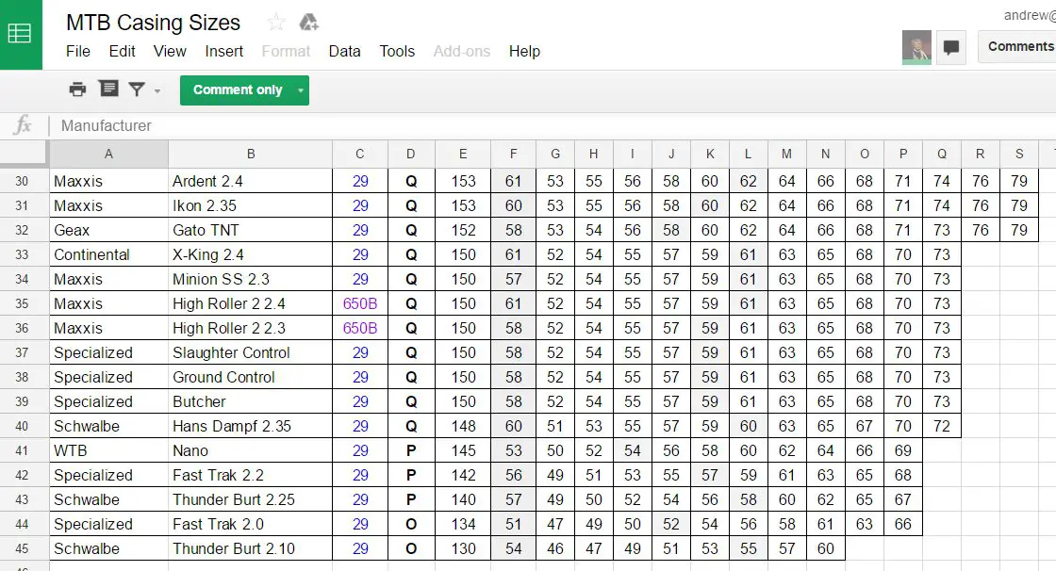Viewport: 1056px width, 571px height.
Task: Select column A header
Action: [108, 155]
